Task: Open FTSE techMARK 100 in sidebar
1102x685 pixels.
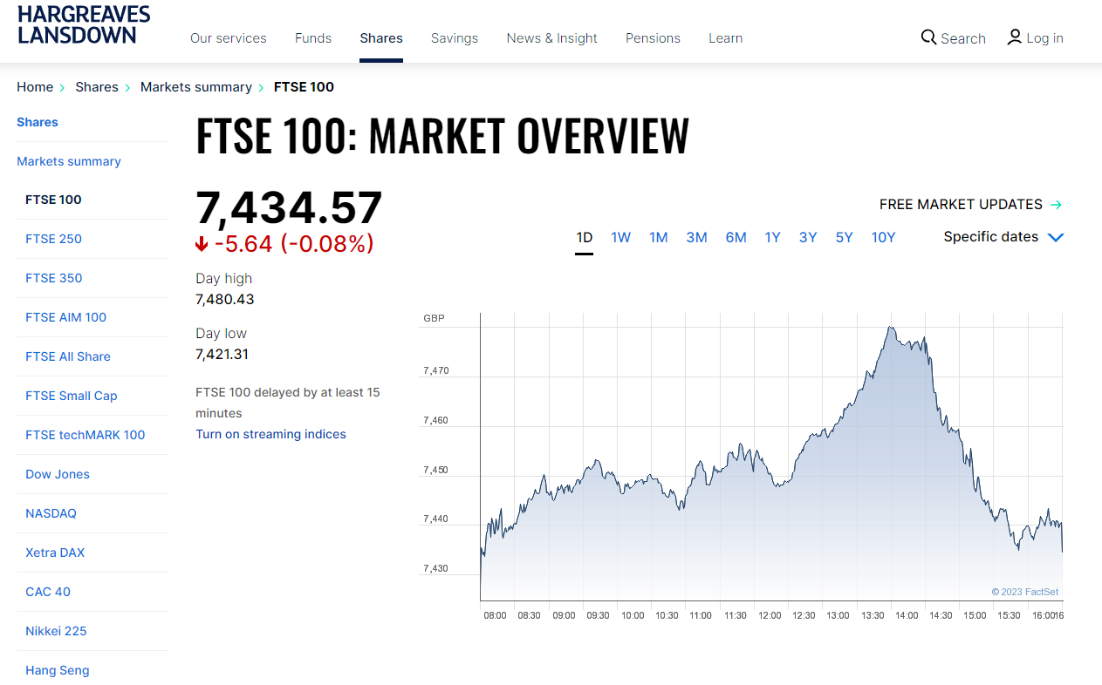Action: pyautogui.click(x=86, y=435)
